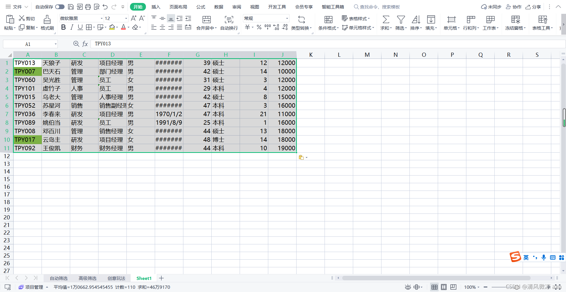
Task: Click the 排序 sort icon
Action: pos(416,19)
